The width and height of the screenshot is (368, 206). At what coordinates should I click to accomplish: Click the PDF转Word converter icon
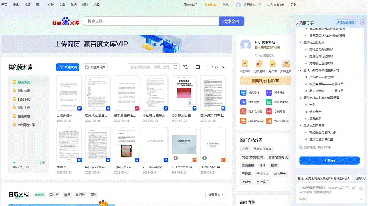pos(243,121)
